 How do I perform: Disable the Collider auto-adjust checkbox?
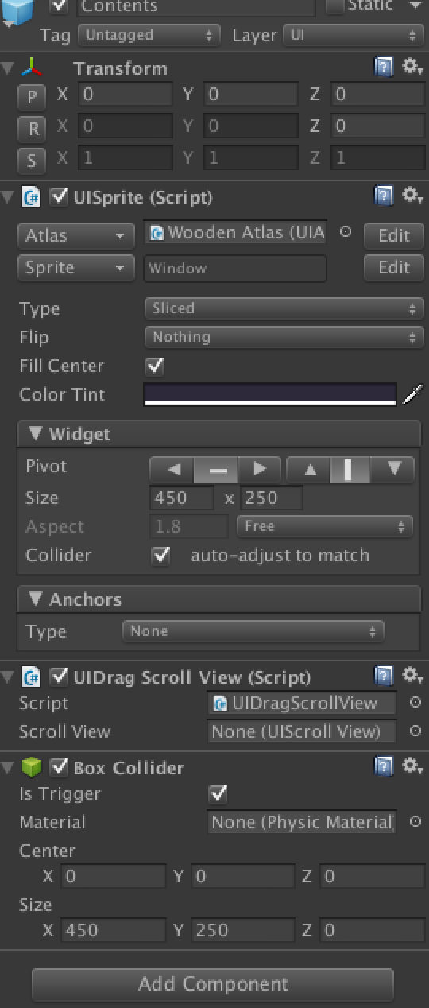(161, 555)
